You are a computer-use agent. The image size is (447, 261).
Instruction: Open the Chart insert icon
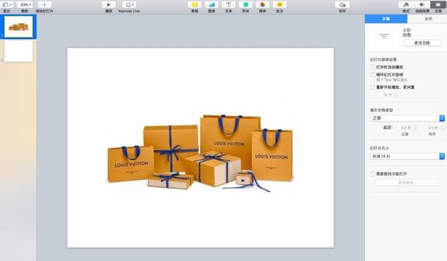click(x=212, y=5)
